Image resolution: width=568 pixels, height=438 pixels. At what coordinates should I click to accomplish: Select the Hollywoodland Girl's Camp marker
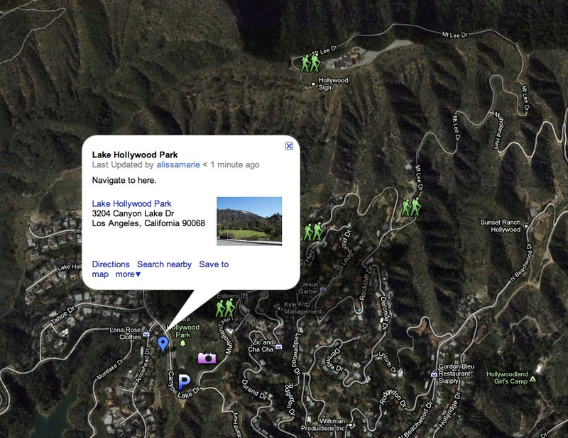click(532, 378)
